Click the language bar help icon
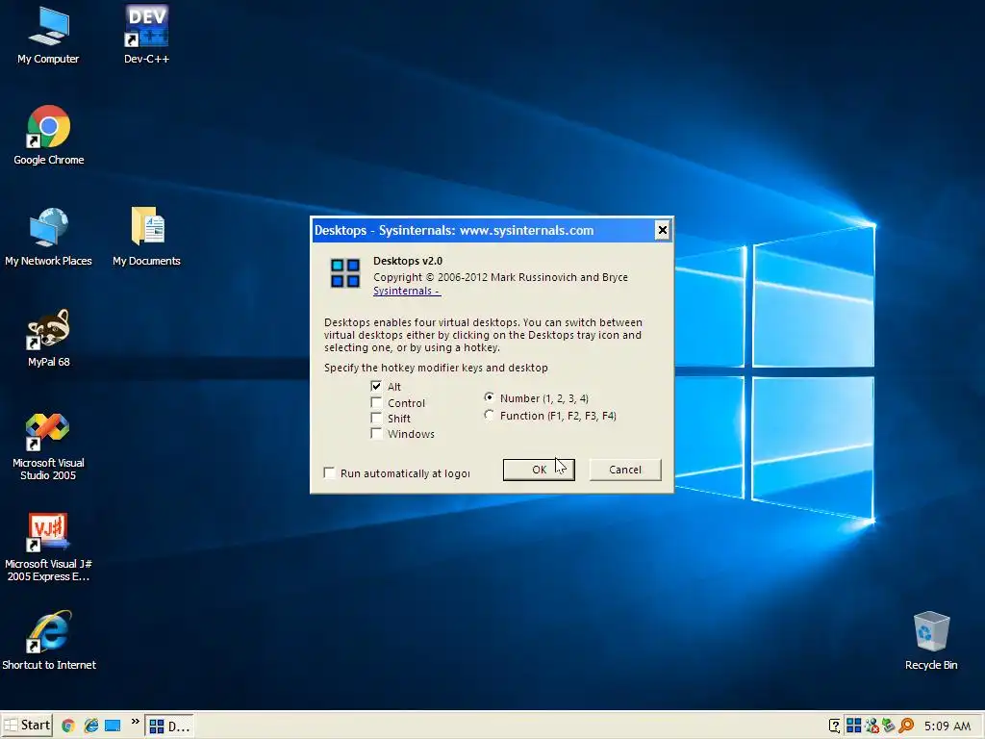 834,726
